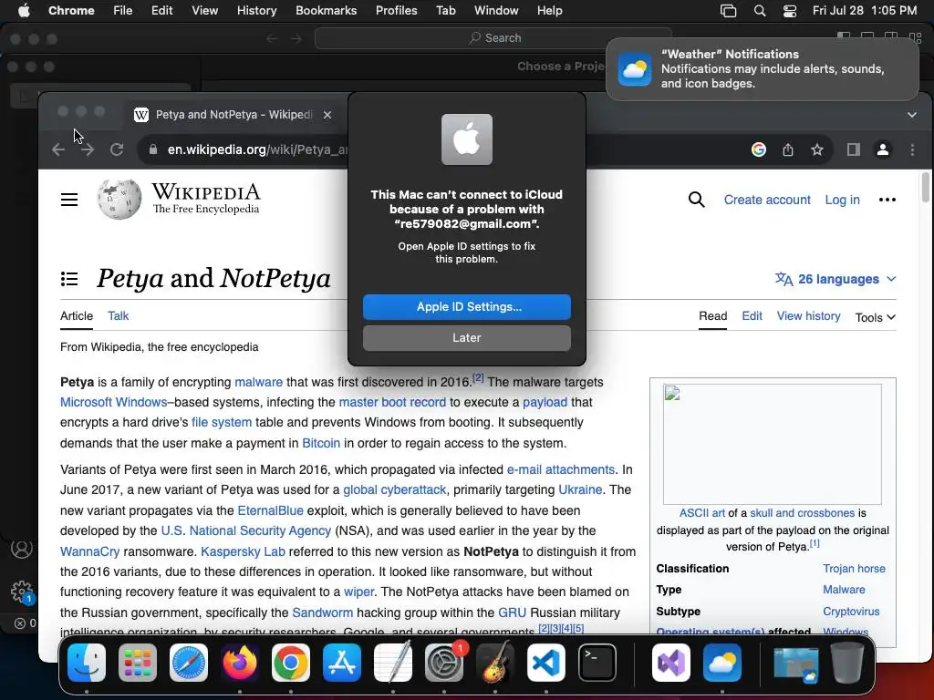Image resolution: width=934 pixels, height=700 pixels.
Task: Open the Trash in the dock
Action: coord(847,663)
